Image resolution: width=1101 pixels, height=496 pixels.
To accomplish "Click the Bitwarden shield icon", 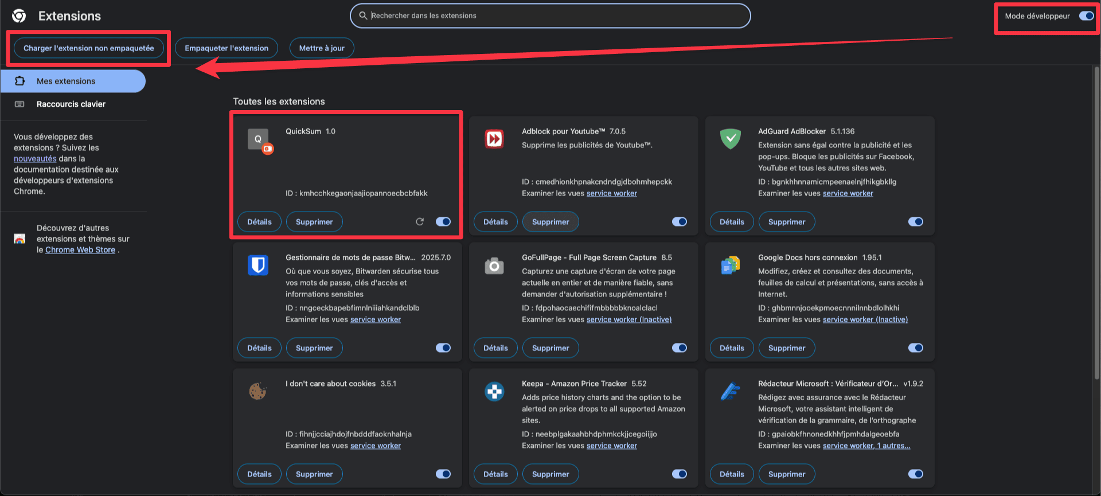I will [258, 265].
